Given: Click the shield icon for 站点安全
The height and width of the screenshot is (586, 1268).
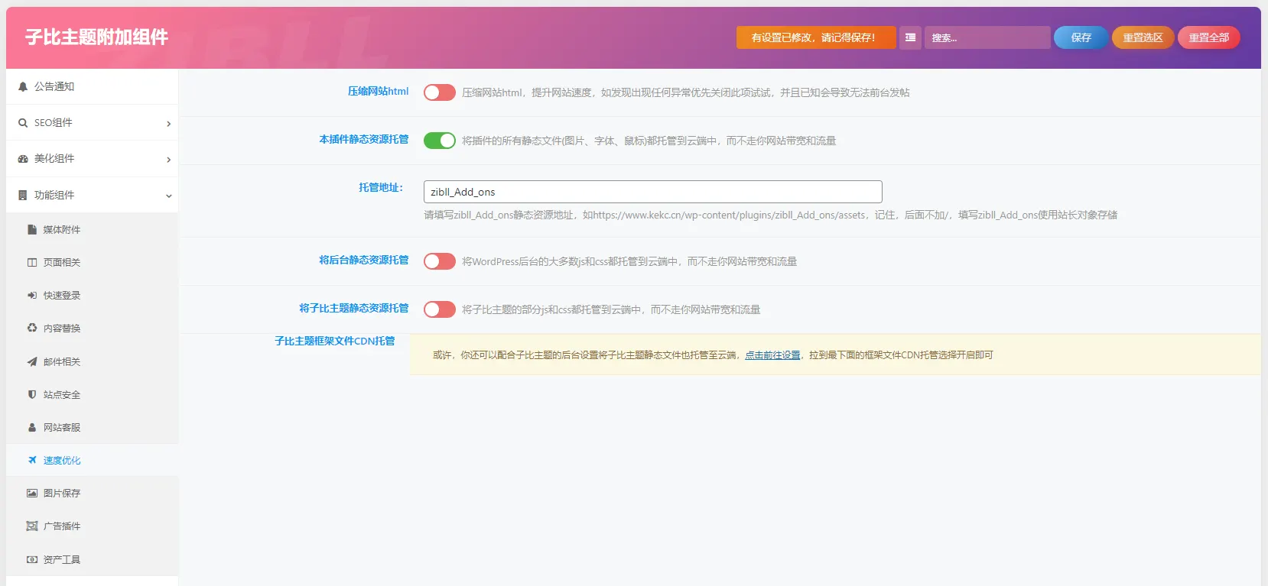Looking at the screenshot, I should coord(32,395).
